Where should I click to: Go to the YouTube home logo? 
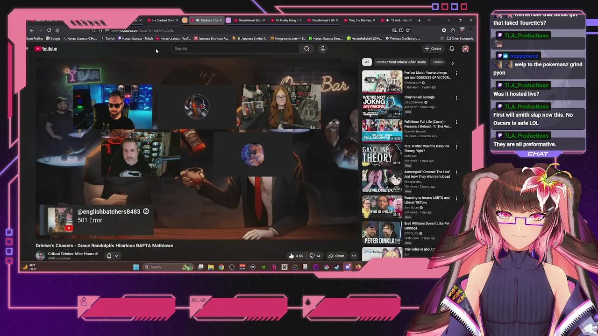pyautogui.click(x=46, y=49)
